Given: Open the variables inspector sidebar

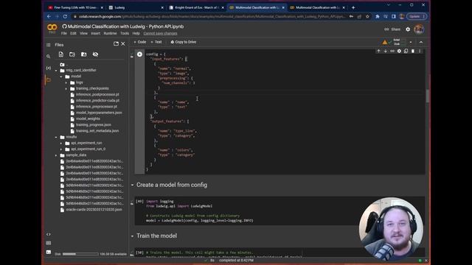Looking at the screenshot, I should 49,68.
